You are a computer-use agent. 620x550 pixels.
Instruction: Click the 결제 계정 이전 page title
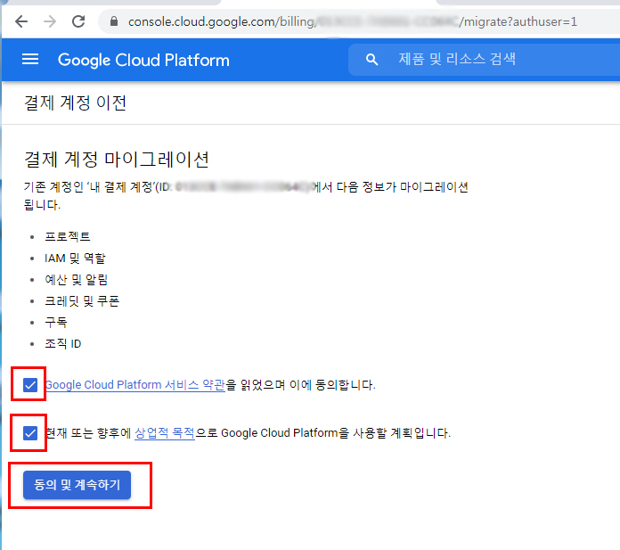[x=75, y=103]
